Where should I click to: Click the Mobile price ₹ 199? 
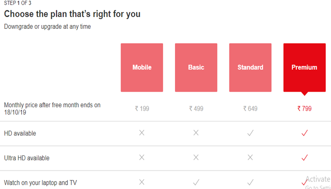click(x=142, y=109)
